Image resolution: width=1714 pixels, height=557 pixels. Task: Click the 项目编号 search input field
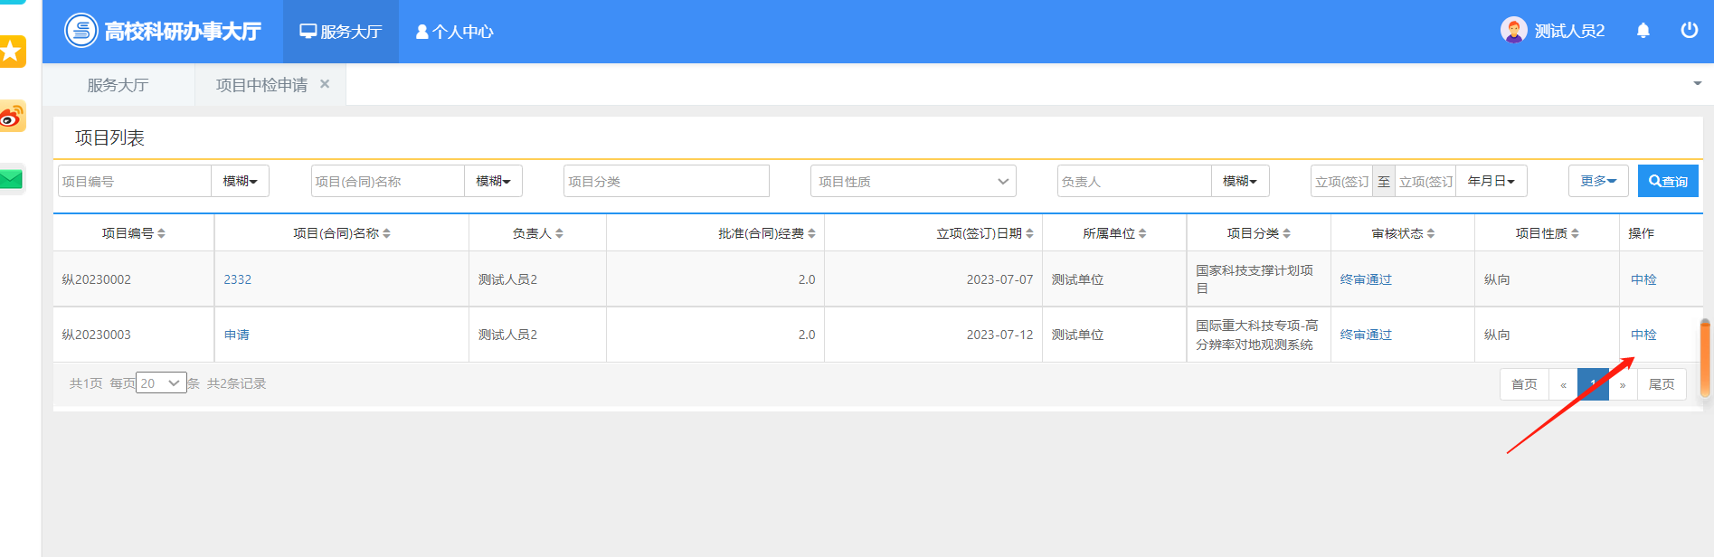click(135, 181)
